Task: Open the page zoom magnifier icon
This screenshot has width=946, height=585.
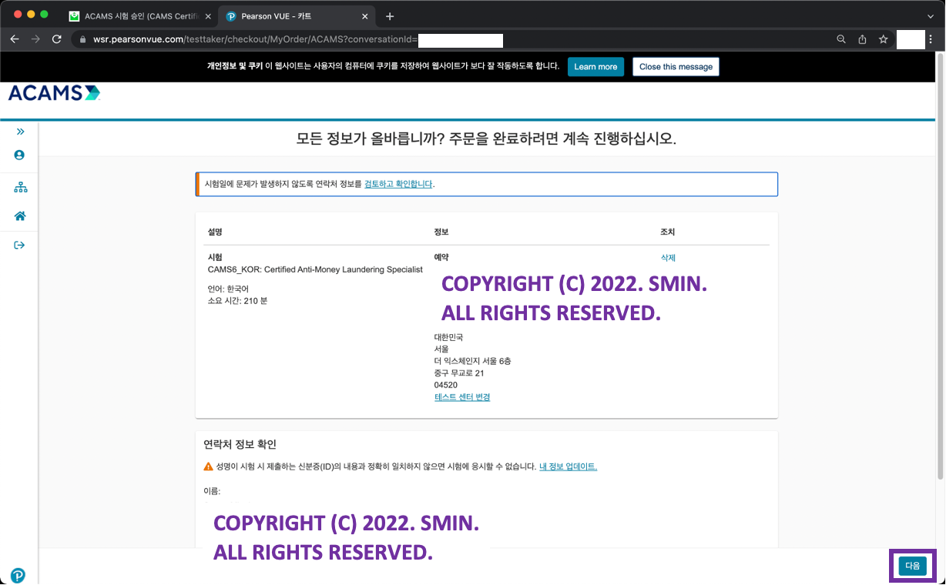Action: coord(841,39)
